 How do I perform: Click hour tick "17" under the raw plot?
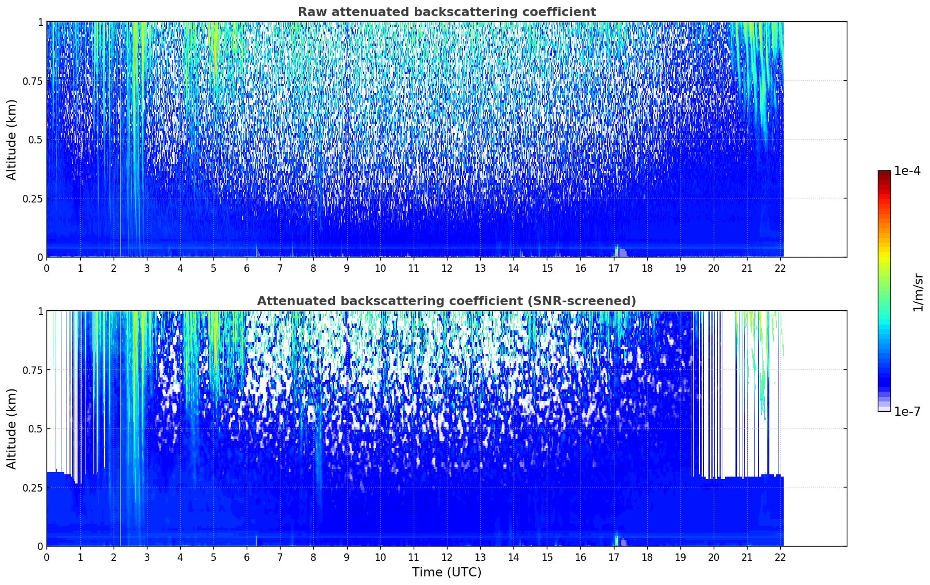(614, 268)
